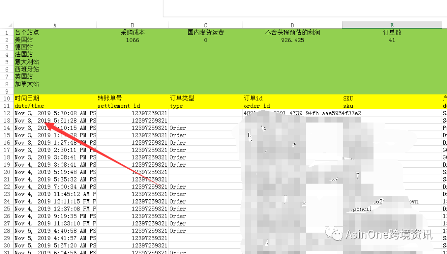Click the 41 order count cell
Image resolution: width=447 pixels, height=254 pixels.
[392, 40]
